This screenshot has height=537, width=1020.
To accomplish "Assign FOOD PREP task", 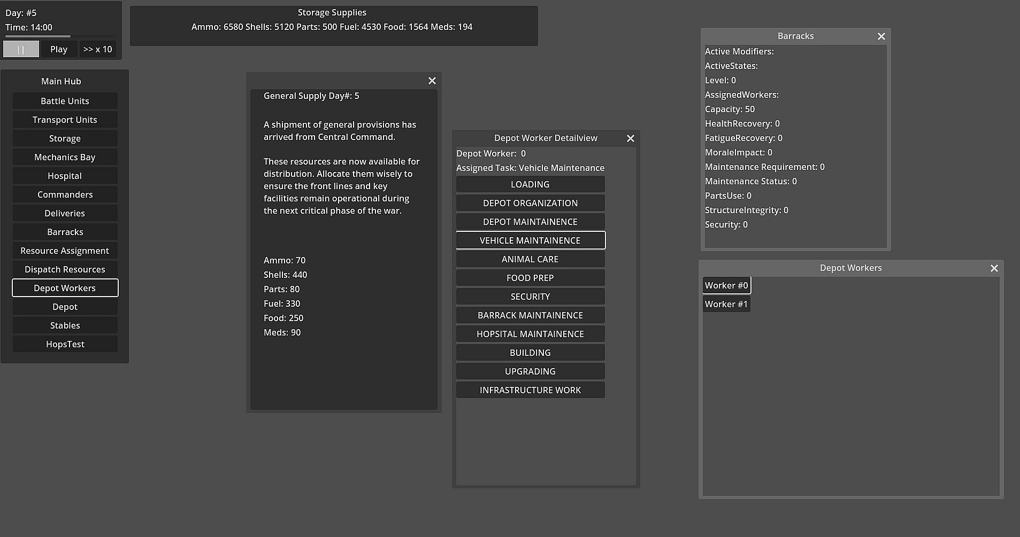I will [530, 278].
